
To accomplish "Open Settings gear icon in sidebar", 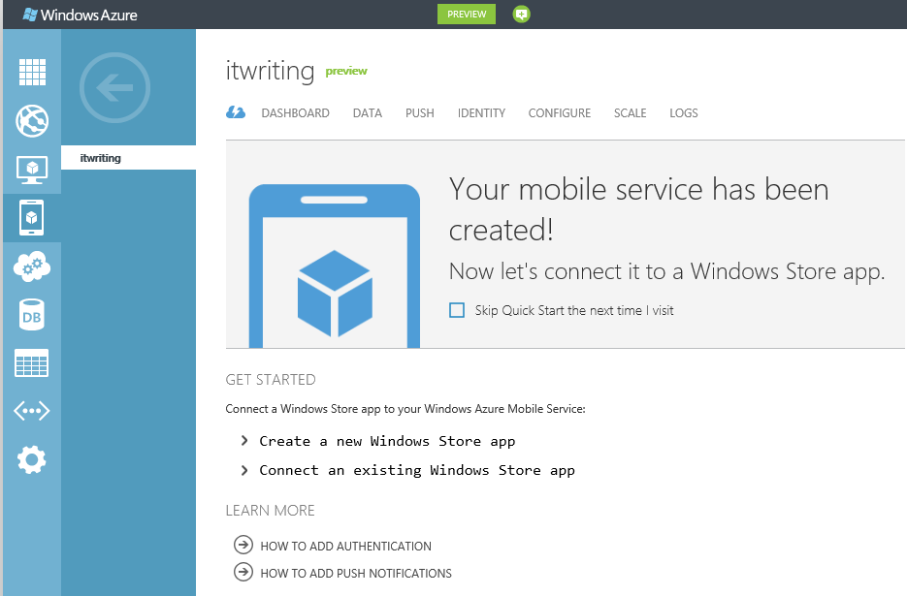I will click(x=32, y=459).
